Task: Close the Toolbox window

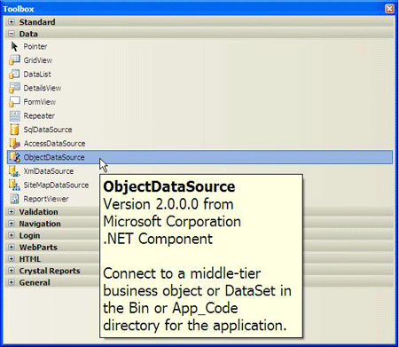Action: pyautogui.click(x=389, y=9)
